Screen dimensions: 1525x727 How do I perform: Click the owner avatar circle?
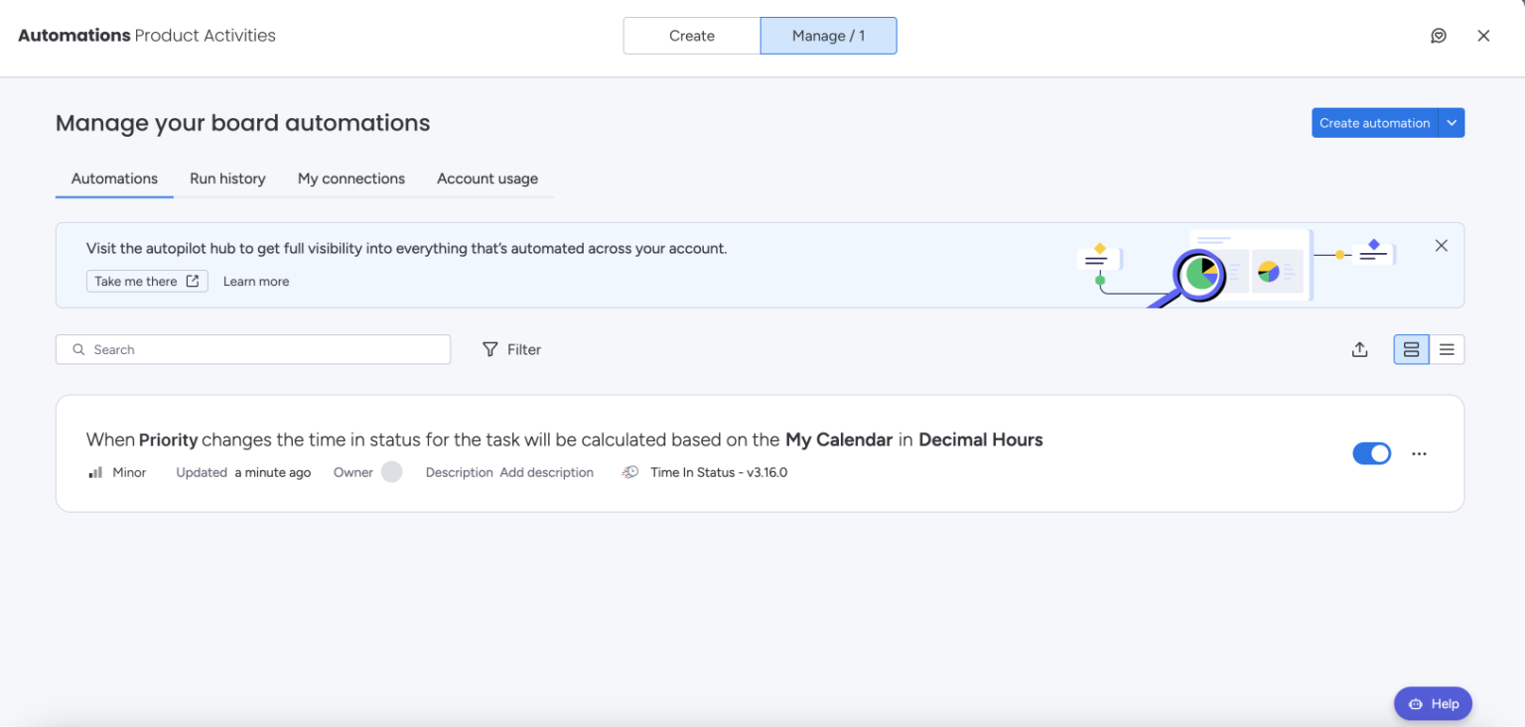point(392,472)
